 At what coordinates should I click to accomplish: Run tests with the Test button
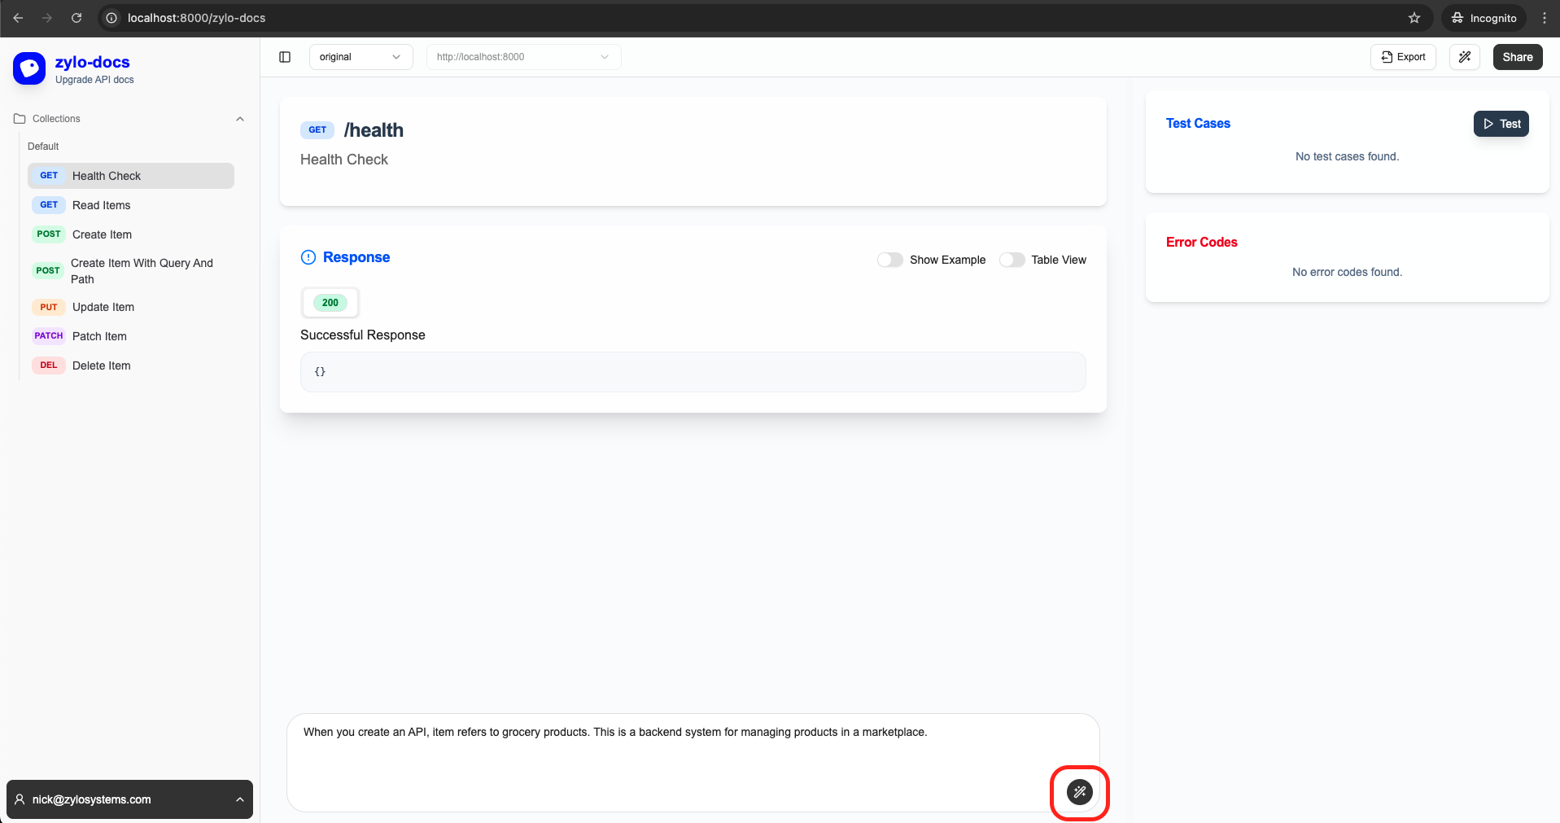[1501, 124]
